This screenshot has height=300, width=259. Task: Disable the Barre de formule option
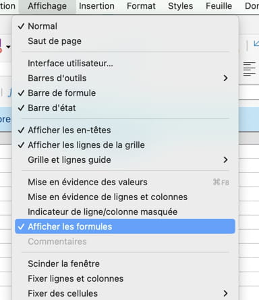[125, 93]
